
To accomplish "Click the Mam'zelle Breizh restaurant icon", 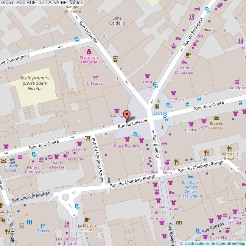I will point(229,148).
